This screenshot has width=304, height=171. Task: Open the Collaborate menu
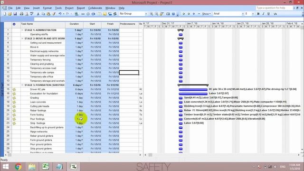click(x=95, y=8)
